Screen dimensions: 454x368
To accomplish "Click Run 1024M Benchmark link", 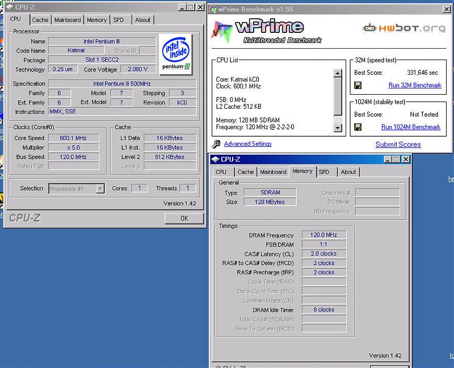I will click(x=411, y=127).
